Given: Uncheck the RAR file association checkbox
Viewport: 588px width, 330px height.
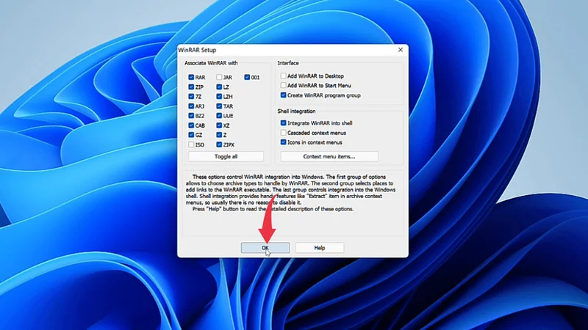Looking at the screenshot, I should (x=191, y=77).
